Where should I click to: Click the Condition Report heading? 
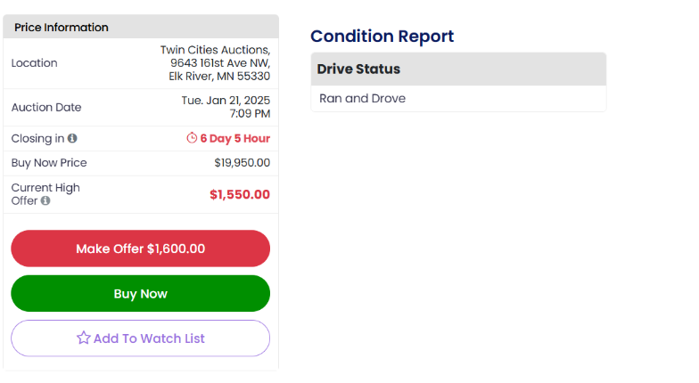(382, 37)
